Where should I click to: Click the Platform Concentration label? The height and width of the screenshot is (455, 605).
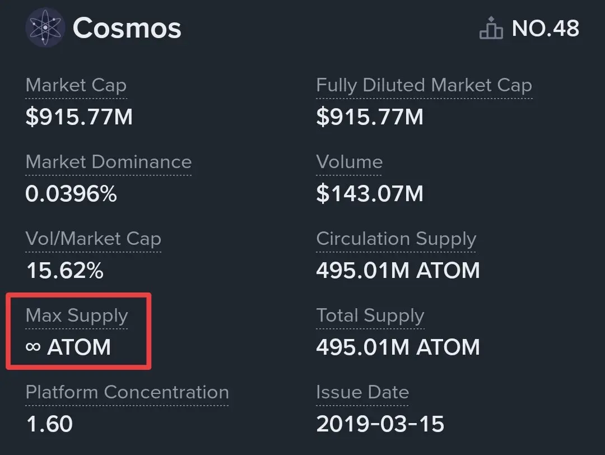(x=127, y=392)
